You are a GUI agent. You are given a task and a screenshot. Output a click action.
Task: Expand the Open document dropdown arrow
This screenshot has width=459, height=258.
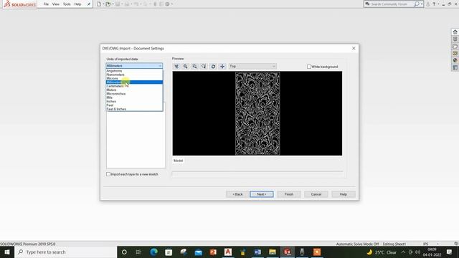pos(113,4)
